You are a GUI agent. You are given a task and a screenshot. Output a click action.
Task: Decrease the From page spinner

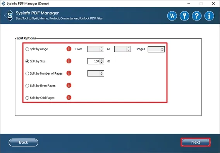pyautogui.click(x=102, y=50)
